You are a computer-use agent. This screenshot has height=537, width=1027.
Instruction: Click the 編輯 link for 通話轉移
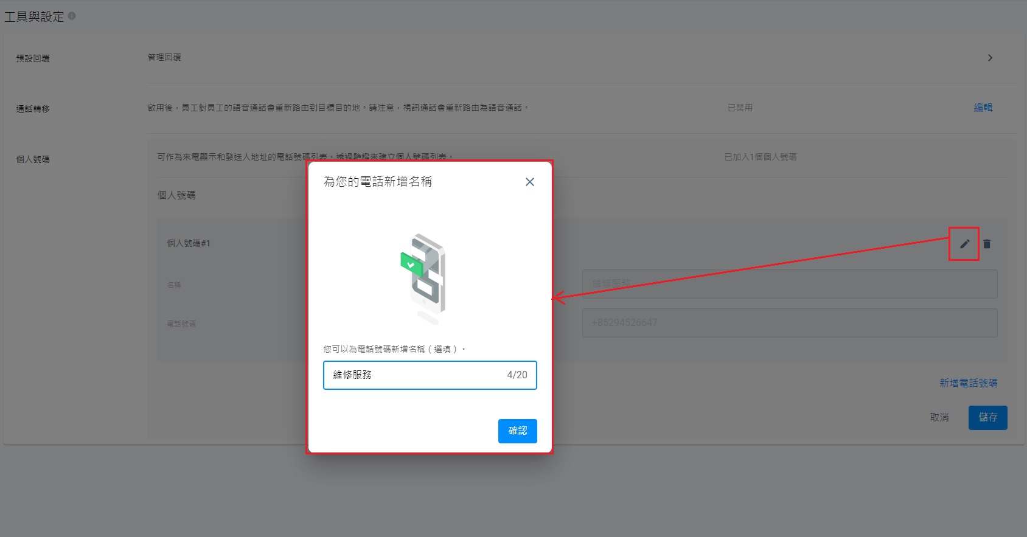click(x=983, y=108)
